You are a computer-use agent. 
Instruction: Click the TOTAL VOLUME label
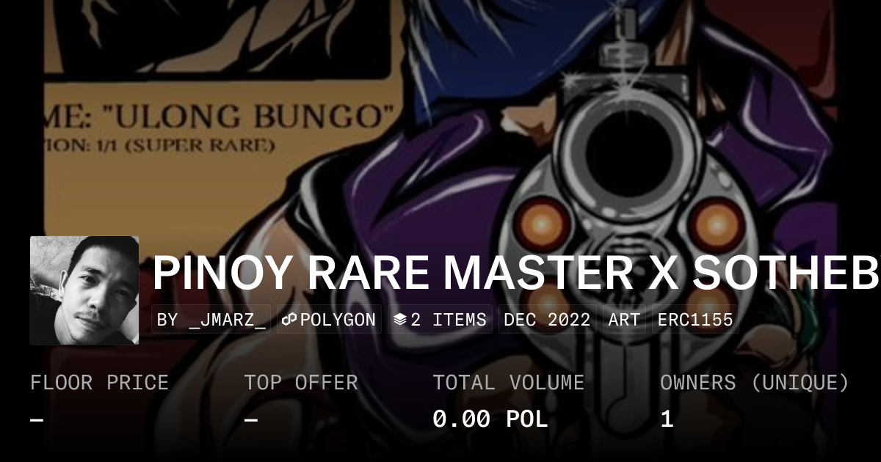tap(508, 383)
